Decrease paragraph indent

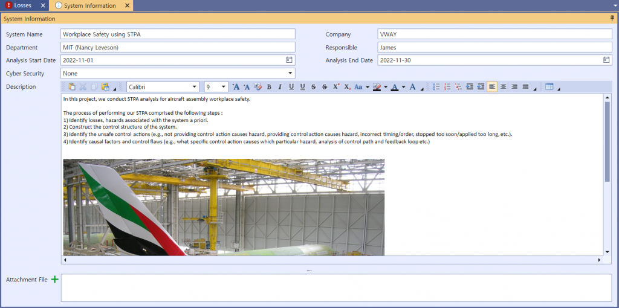tap(470, 87)
